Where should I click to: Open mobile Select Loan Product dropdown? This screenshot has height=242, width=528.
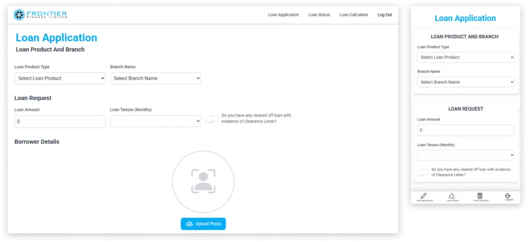point(466,57)
